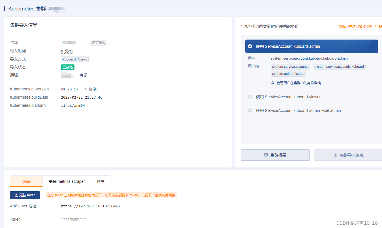
Task: Click the 更新 token button
Action: point(25,195)
